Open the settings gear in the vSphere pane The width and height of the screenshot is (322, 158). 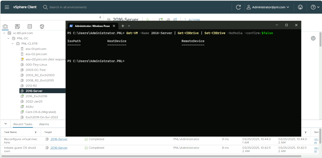313,38
